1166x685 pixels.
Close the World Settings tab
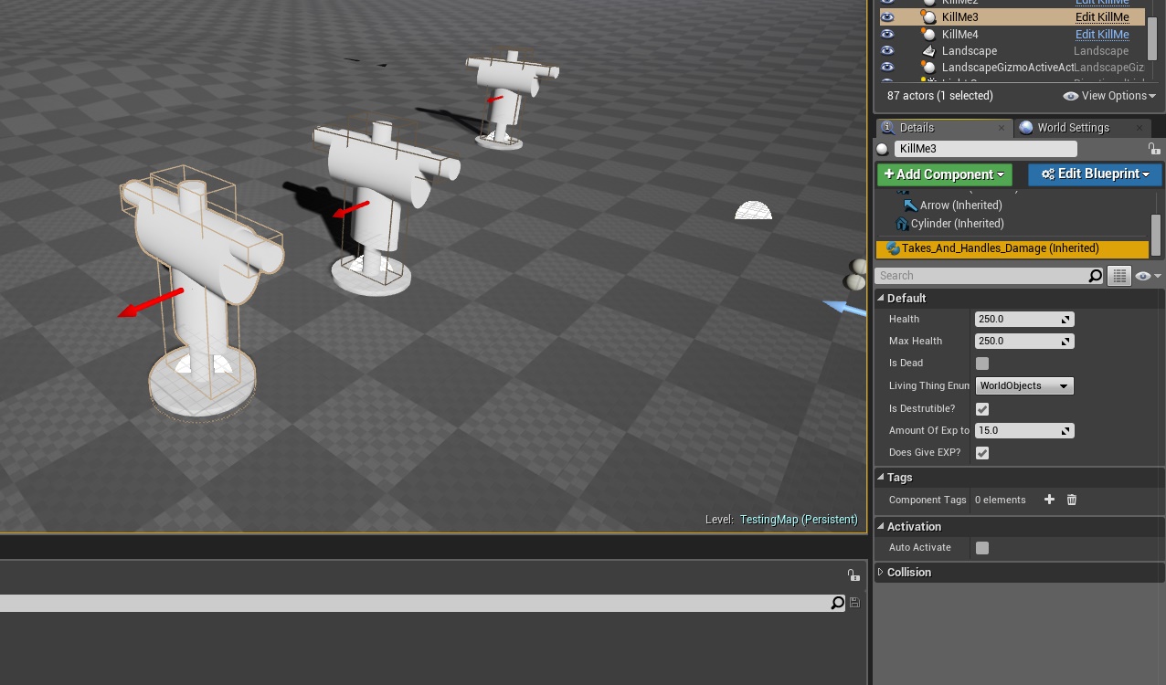pos(1139,128)
